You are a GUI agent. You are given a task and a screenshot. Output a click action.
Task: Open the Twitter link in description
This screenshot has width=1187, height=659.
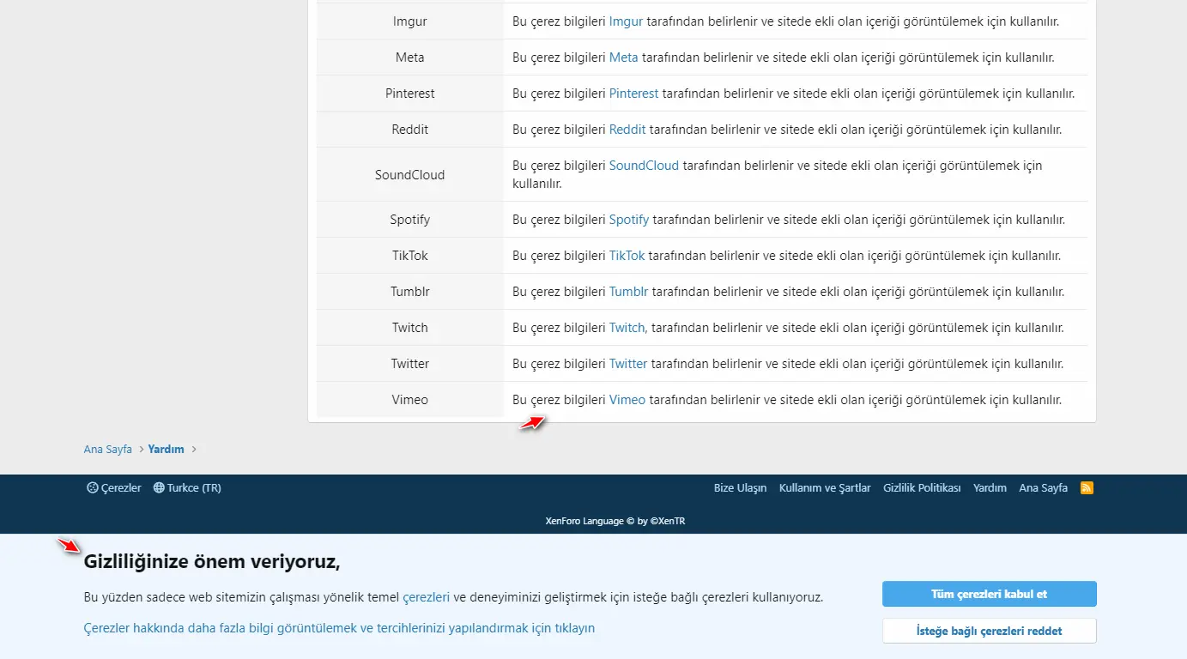[628, 364]
